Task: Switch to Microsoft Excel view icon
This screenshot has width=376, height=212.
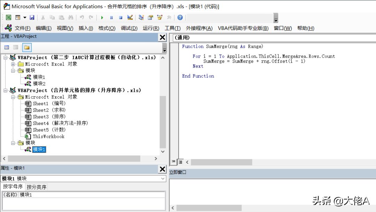Action: coord(9,17)
